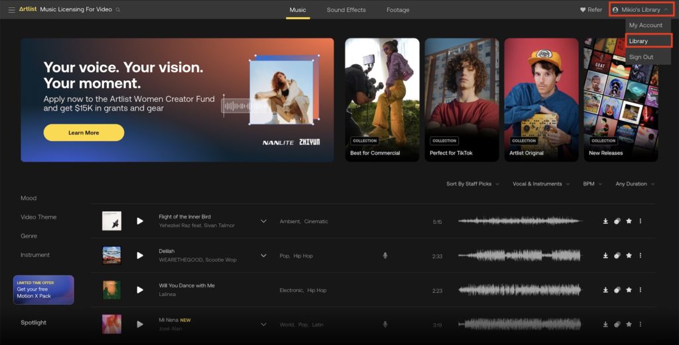The height and width of the screenshot is (345, 679).
Task: Play the Delilah track
Action: [140, 256]
